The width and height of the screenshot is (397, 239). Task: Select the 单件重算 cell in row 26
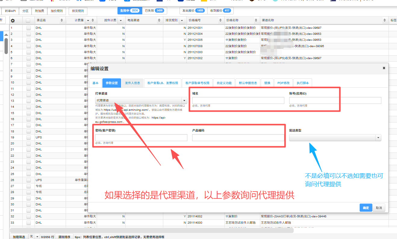[81, 180]
